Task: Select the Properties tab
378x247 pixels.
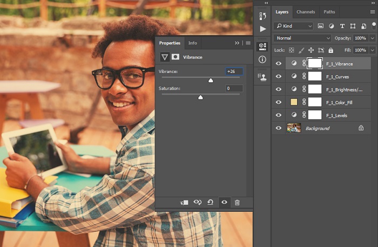Action: point(170,43)
